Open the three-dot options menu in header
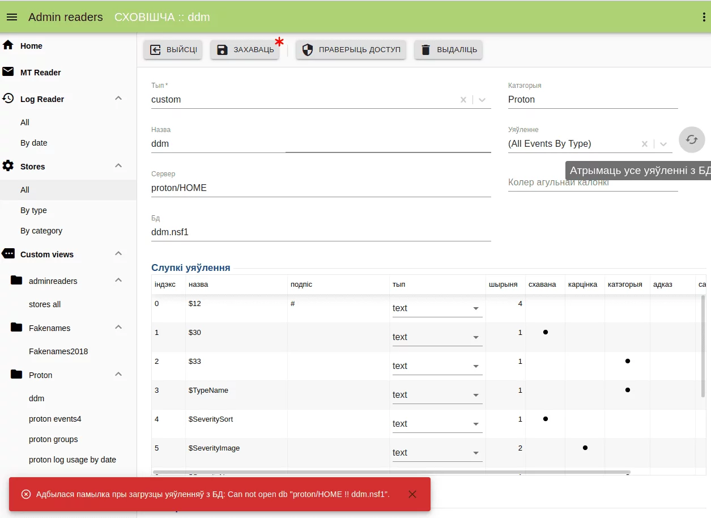Screen dimensions: 711x518 click(704, 17)
